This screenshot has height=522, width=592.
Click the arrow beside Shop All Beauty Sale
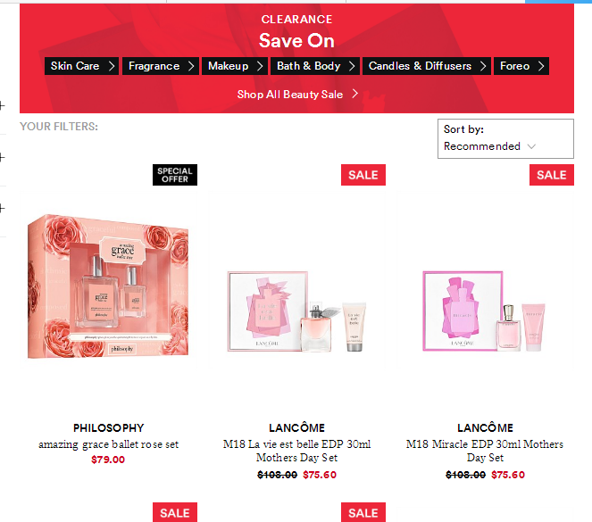[354, 94]
